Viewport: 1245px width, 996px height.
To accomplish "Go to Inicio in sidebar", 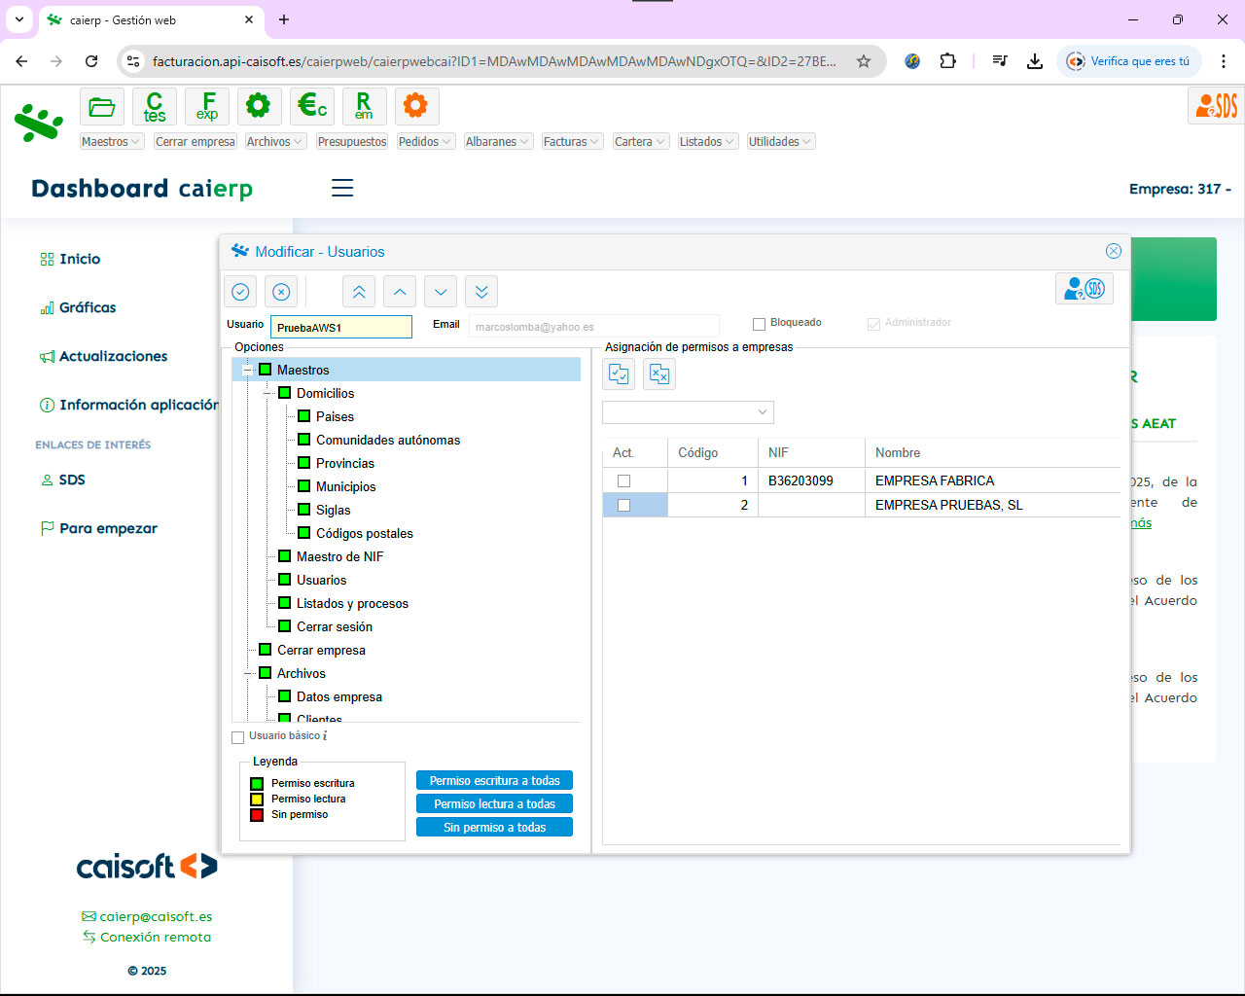I will 80,259.
